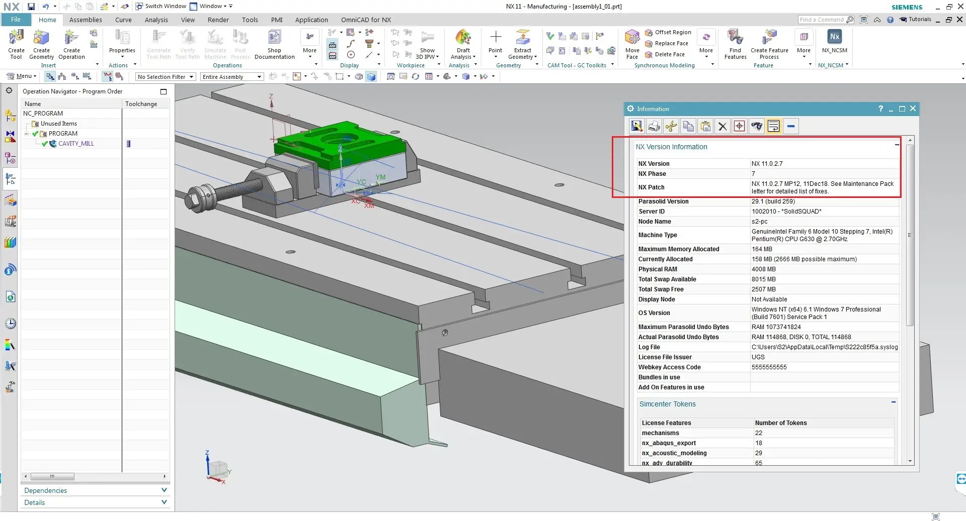Click the Create Operation icon
Viewport: 966px width, 521px height.
[71, 44]
